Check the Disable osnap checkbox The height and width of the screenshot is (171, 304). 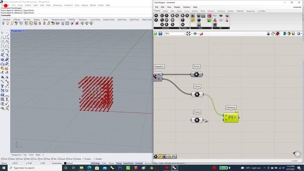click(95, 159)
